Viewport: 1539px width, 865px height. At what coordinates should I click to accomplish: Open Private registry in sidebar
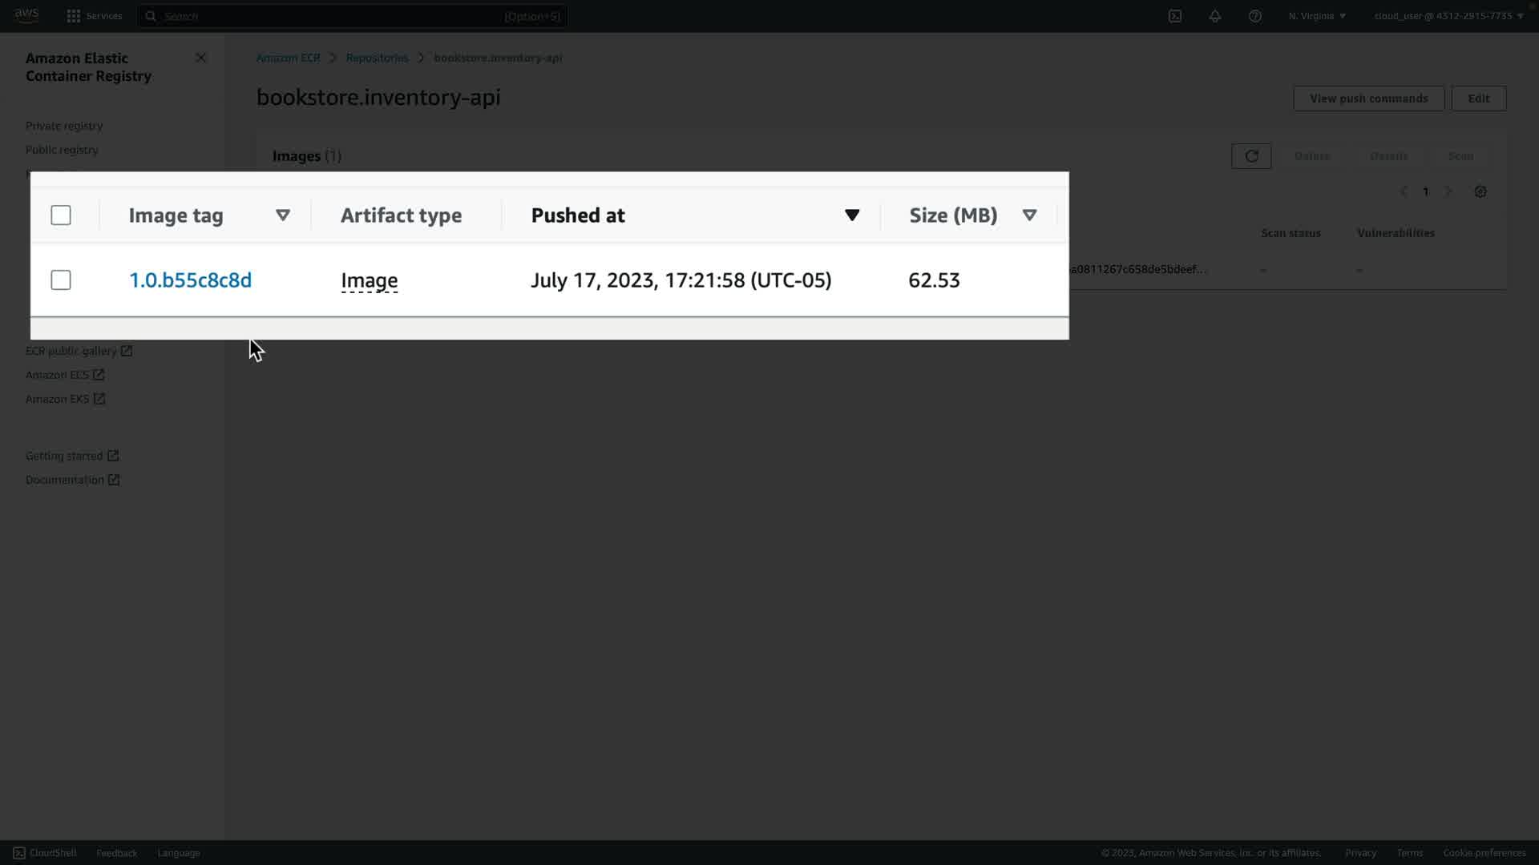click(64, 126)
